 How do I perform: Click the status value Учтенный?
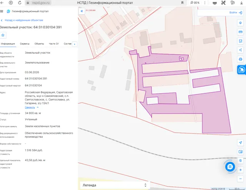[x=31, y=119]
